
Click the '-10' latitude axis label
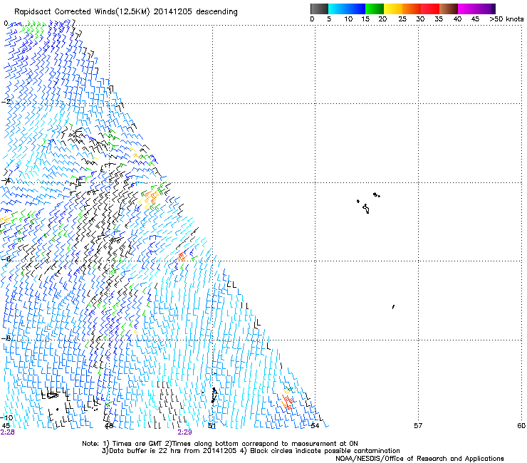[x=6, y=417]
